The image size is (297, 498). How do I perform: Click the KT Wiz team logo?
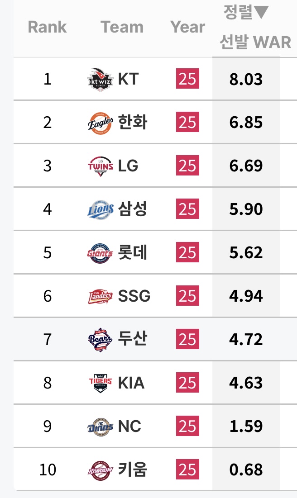point(100,79)
